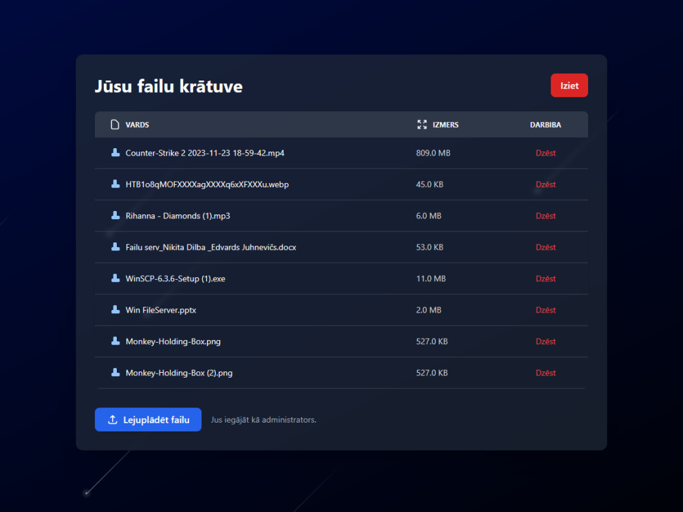Click the 53.0 KB size value
This screenshot has height=512, width=683.
(430, 247)
